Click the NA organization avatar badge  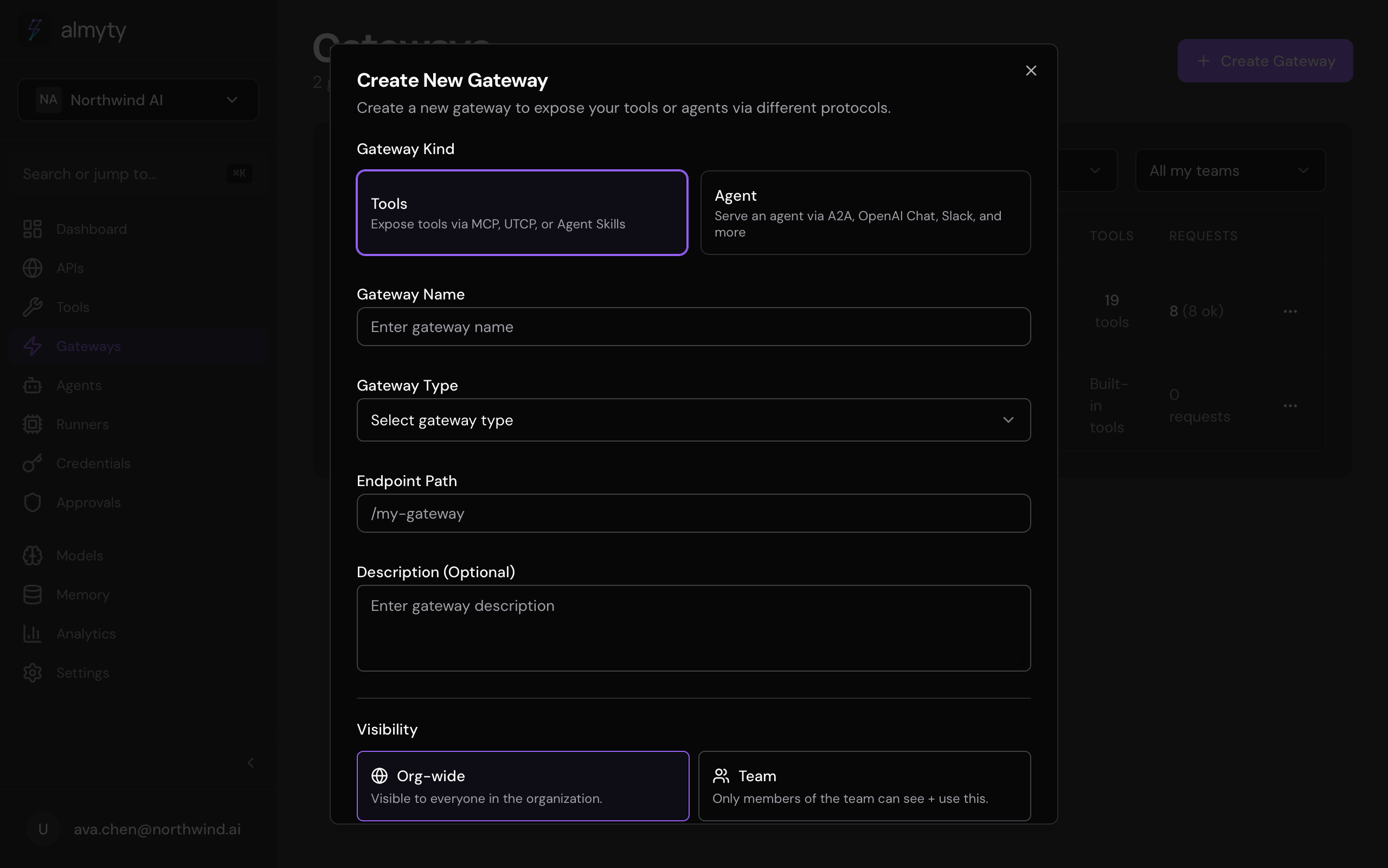pyautogui.click(x=48, y=100)
